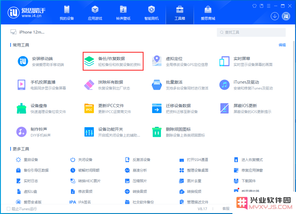This screenshot has height=214, width=296.
Task: Open 社交软件备份 tool
Action: [139, 202]
